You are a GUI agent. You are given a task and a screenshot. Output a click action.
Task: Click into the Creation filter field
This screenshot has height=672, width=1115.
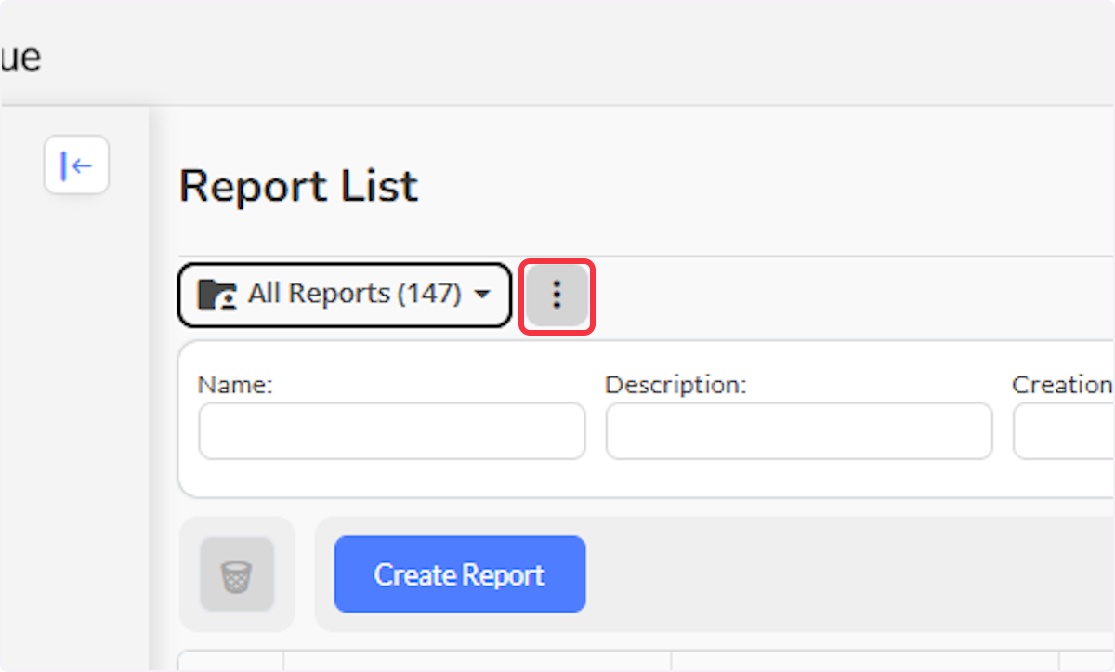(1064, 431)
